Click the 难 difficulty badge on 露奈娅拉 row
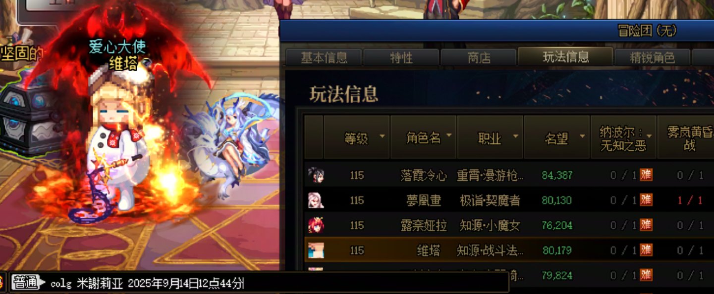Viewport: 714px width, 294px height. click(x=646, y=225)
